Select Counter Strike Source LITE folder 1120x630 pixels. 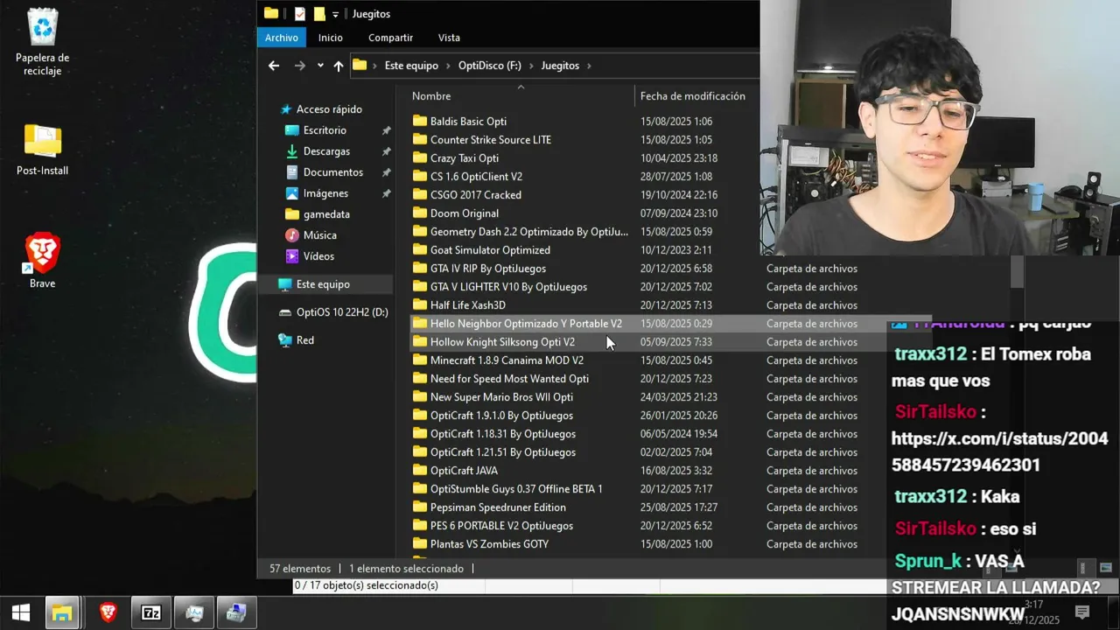coord(490,140)
